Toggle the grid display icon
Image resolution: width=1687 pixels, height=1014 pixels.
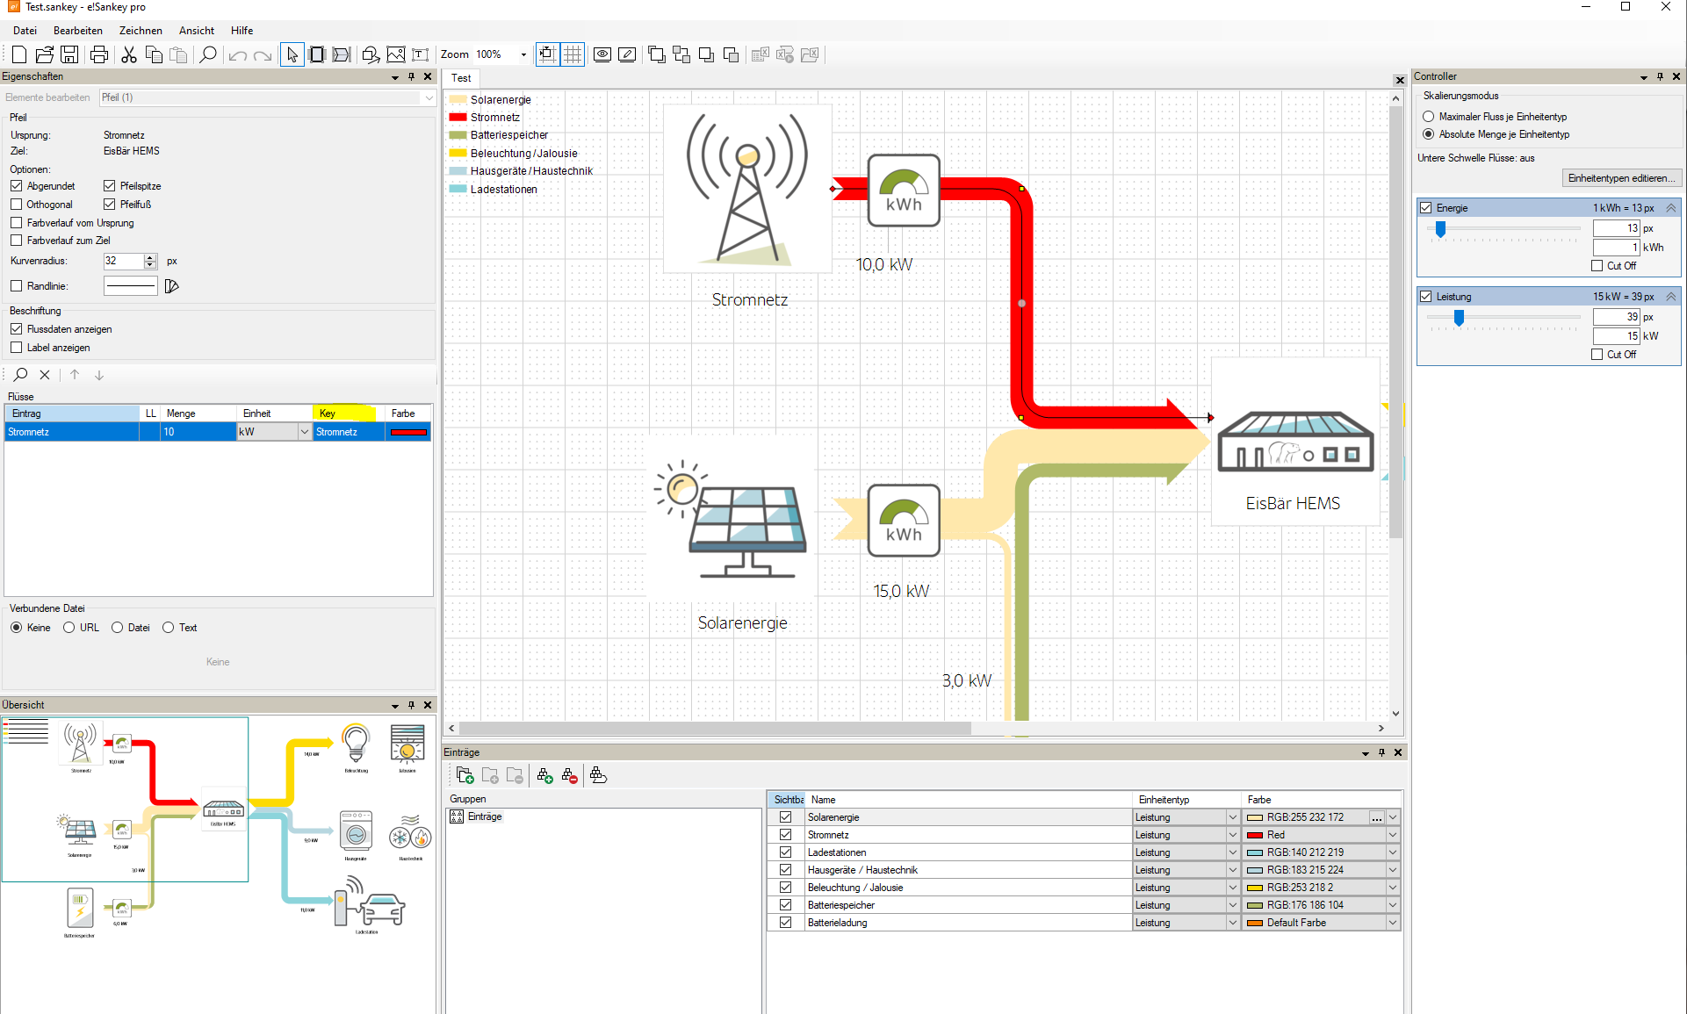click(573, 54)
